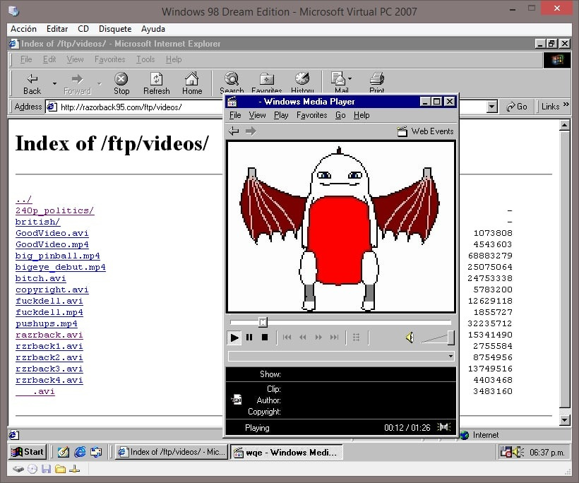579x483 pixels.
Task: Rewind the clip in Media Player
Action: coord(302,337)
